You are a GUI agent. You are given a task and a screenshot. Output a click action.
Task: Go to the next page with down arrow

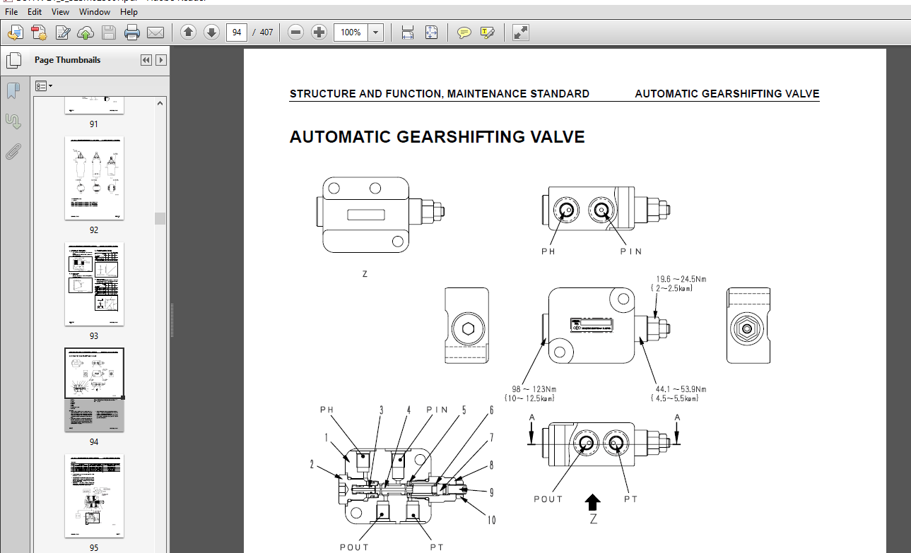coord(211,32)
